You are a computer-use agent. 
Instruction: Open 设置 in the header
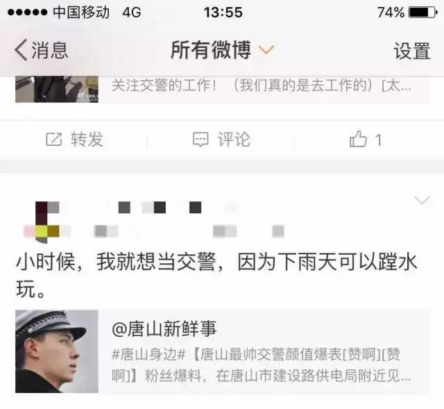tap(412, 51)
